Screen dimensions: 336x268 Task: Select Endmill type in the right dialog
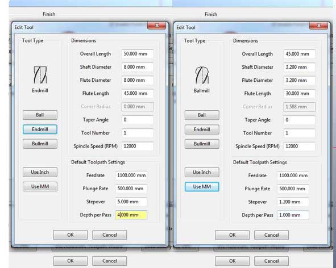202,129
